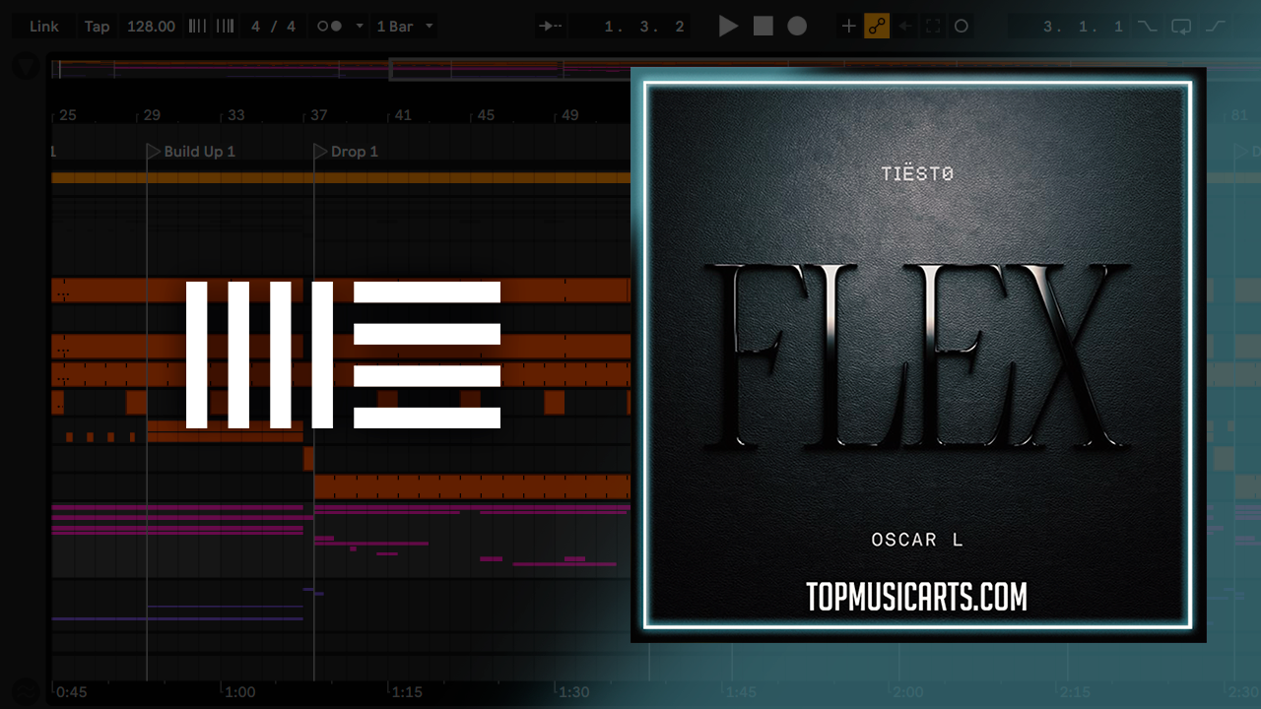Click the Session Record circle button
The image size is (1261, 709).
(962, 27)
